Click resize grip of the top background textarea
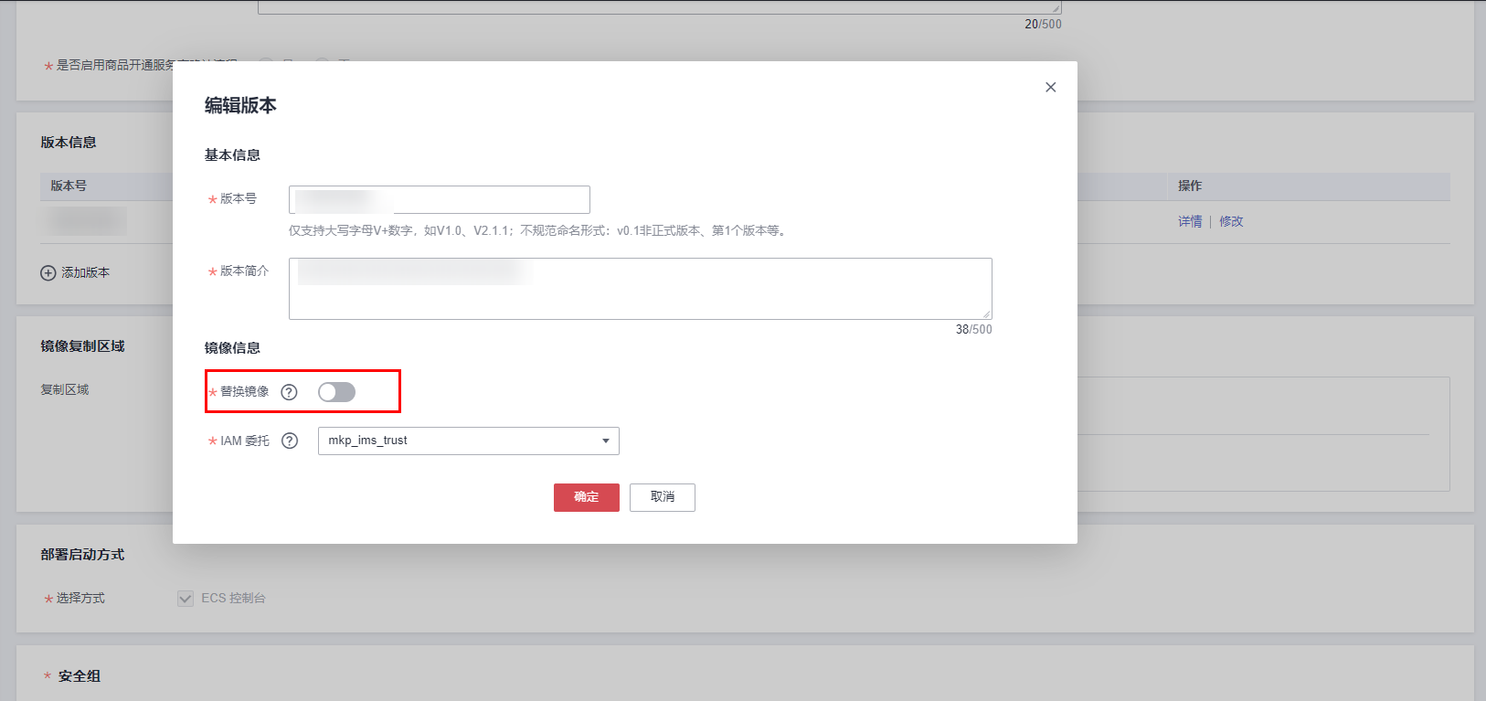Screen dimensions: 1486x701 pos(1056,8)
